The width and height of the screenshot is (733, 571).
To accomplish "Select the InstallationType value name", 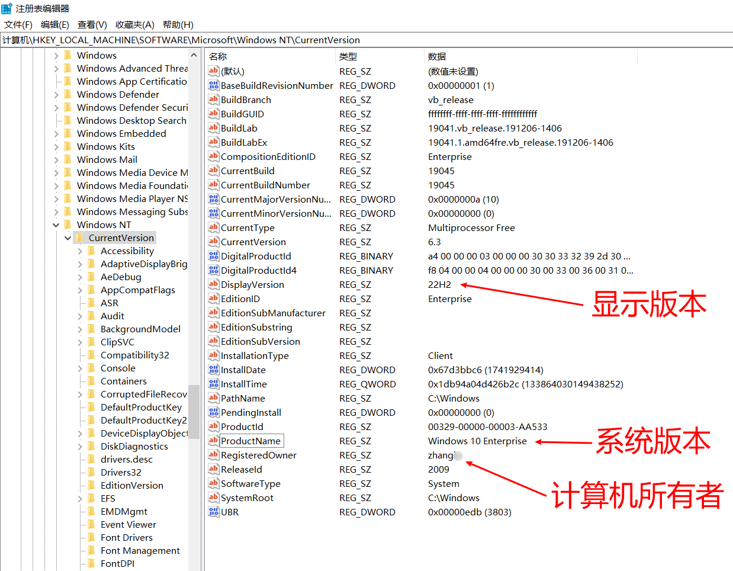I will (x=255, y=355).
